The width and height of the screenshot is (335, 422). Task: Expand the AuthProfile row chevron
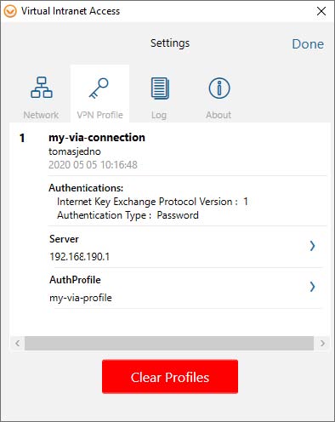click(x=312, y=287)
